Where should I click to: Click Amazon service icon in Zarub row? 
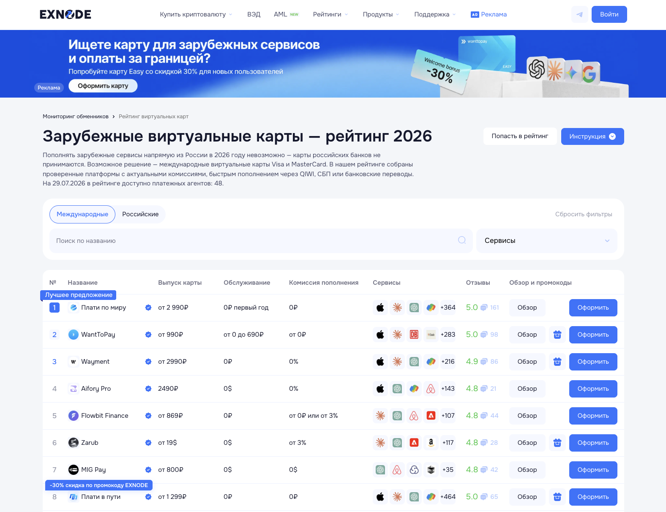coord(431,443)
